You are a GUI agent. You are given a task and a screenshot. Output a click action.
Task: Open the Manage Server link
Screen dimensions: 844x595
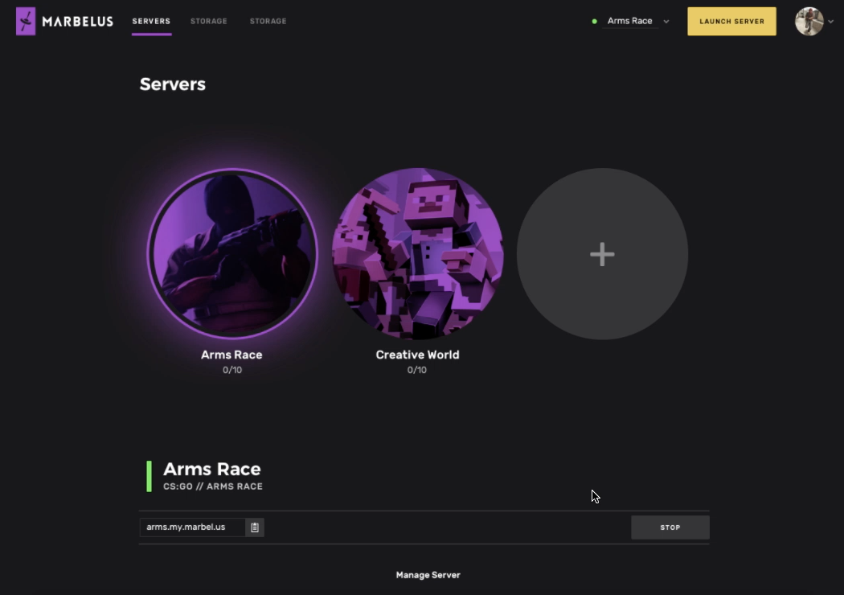(x=428, y=575)
